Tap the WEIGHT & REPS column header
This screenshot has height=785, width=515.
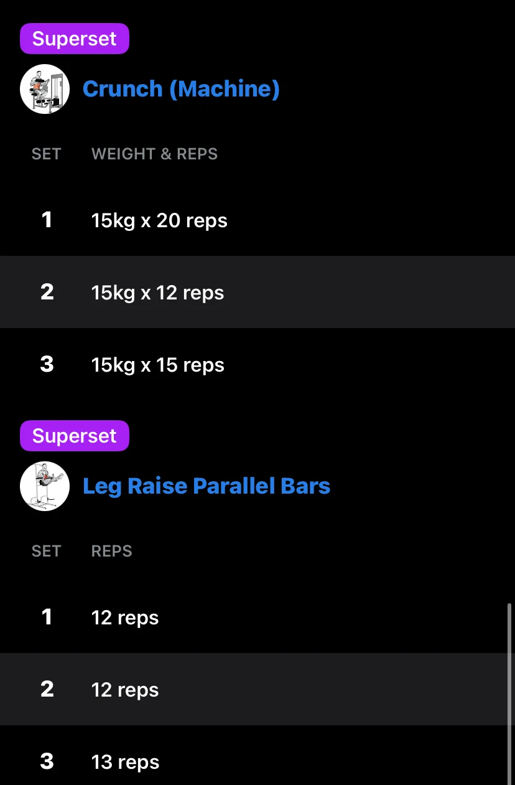(155, 154)
